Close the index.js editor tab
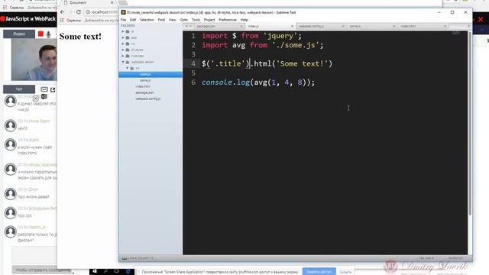Screen dimensions: 489x275 coord(292,26)
